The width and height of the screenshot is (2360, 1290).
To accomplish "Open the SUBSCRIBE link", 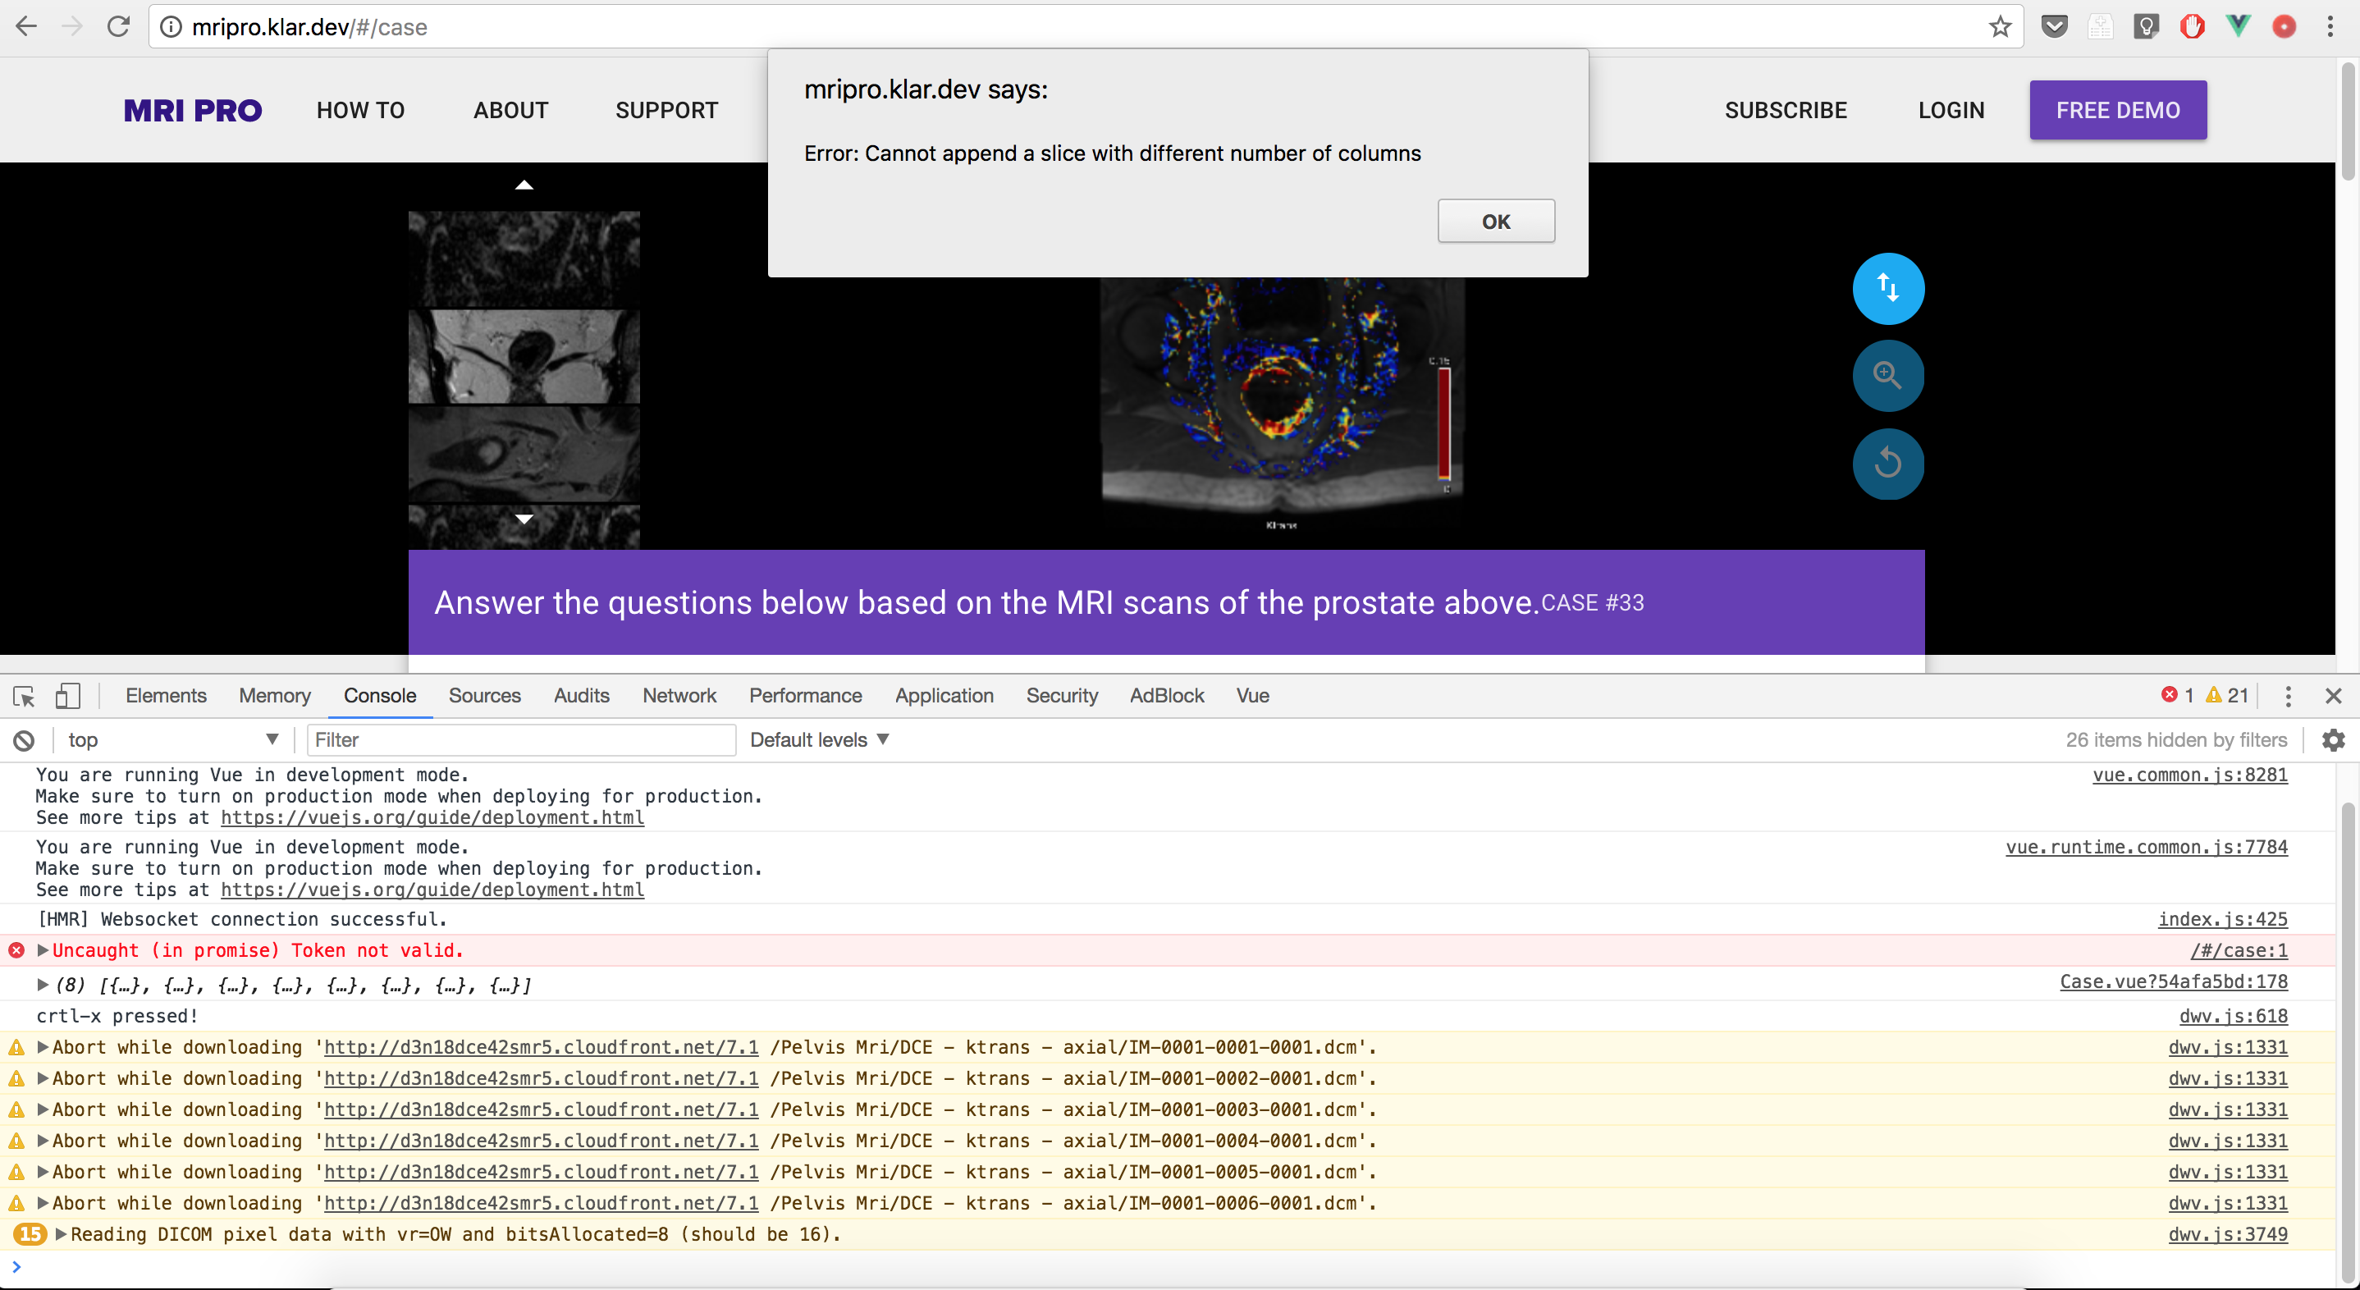I will [x=1786, y=110].
